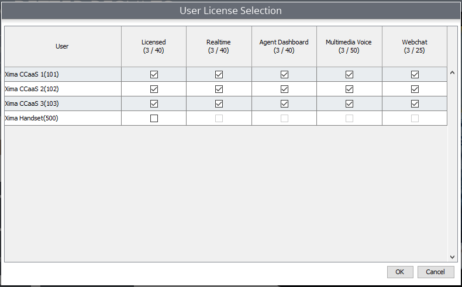Click the Multimedia Voice (3 / 50) header
Screen dimensions: 462x287
(350, 46)
